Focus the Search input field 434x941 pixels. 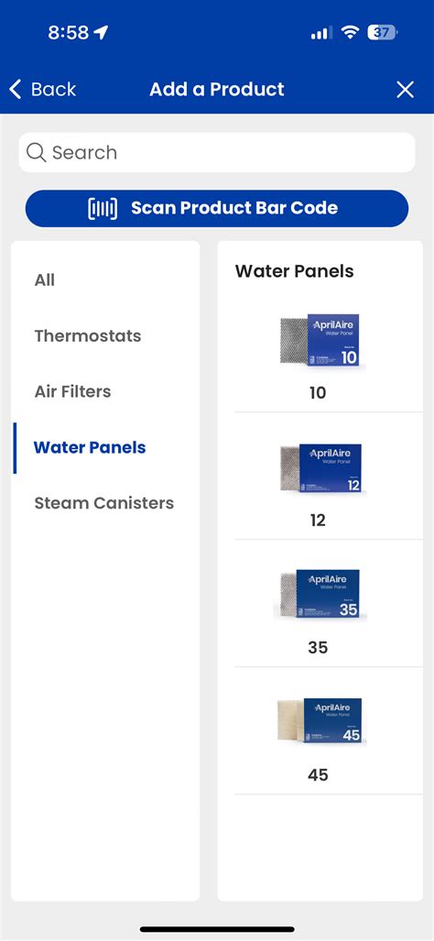point(217,152)
